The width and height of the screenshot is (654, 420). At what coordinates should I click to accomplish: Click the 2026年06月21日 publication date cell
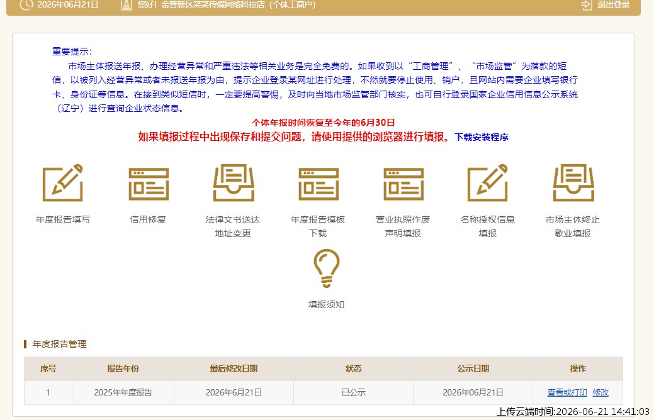click(x=473, y=392)
